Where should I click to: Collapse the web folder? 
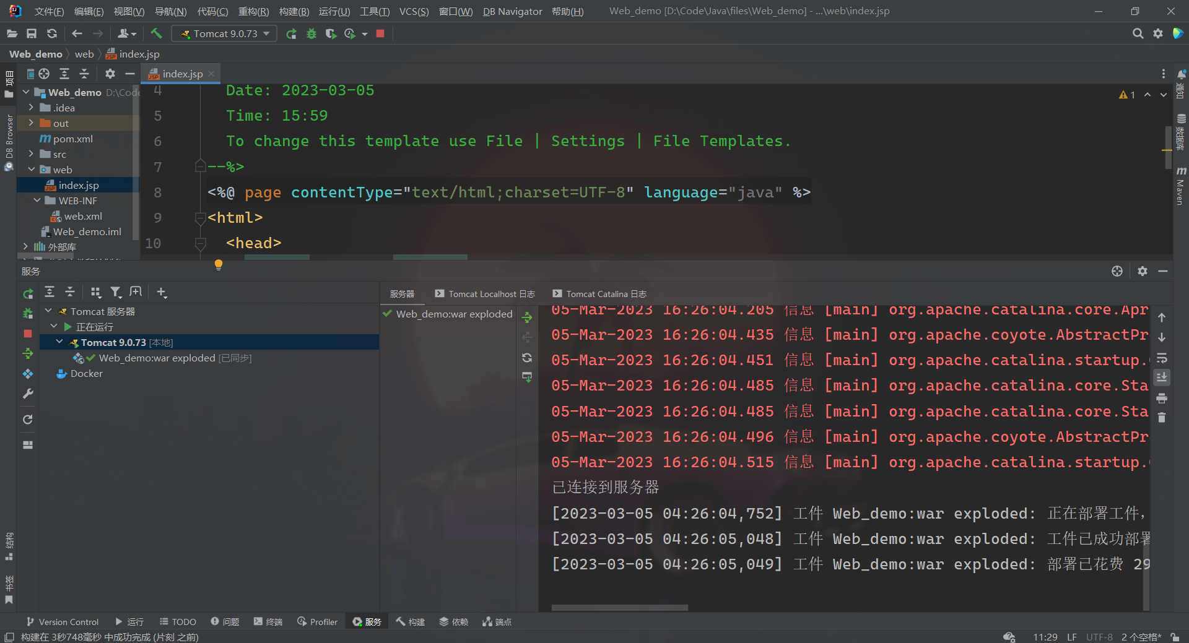(31, 170)
